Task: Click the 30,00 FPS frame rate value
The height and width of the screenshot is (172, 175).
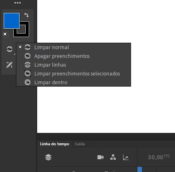Action: tap(159, 157)
